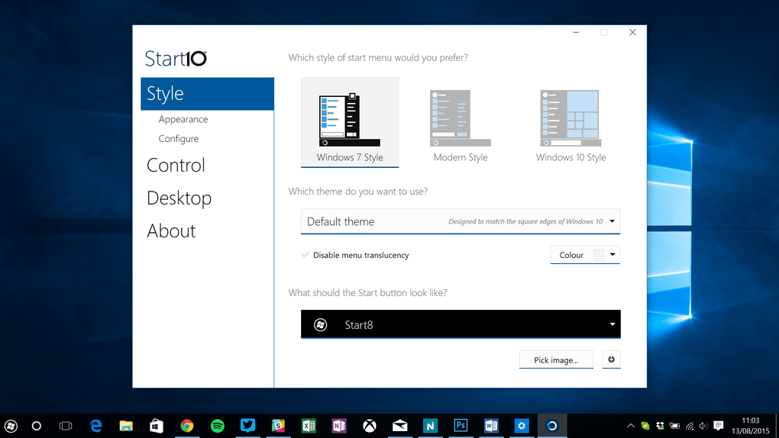Click the green tray icon
The width and height of the screenshot is (779, 438).
tap(645, 426)
